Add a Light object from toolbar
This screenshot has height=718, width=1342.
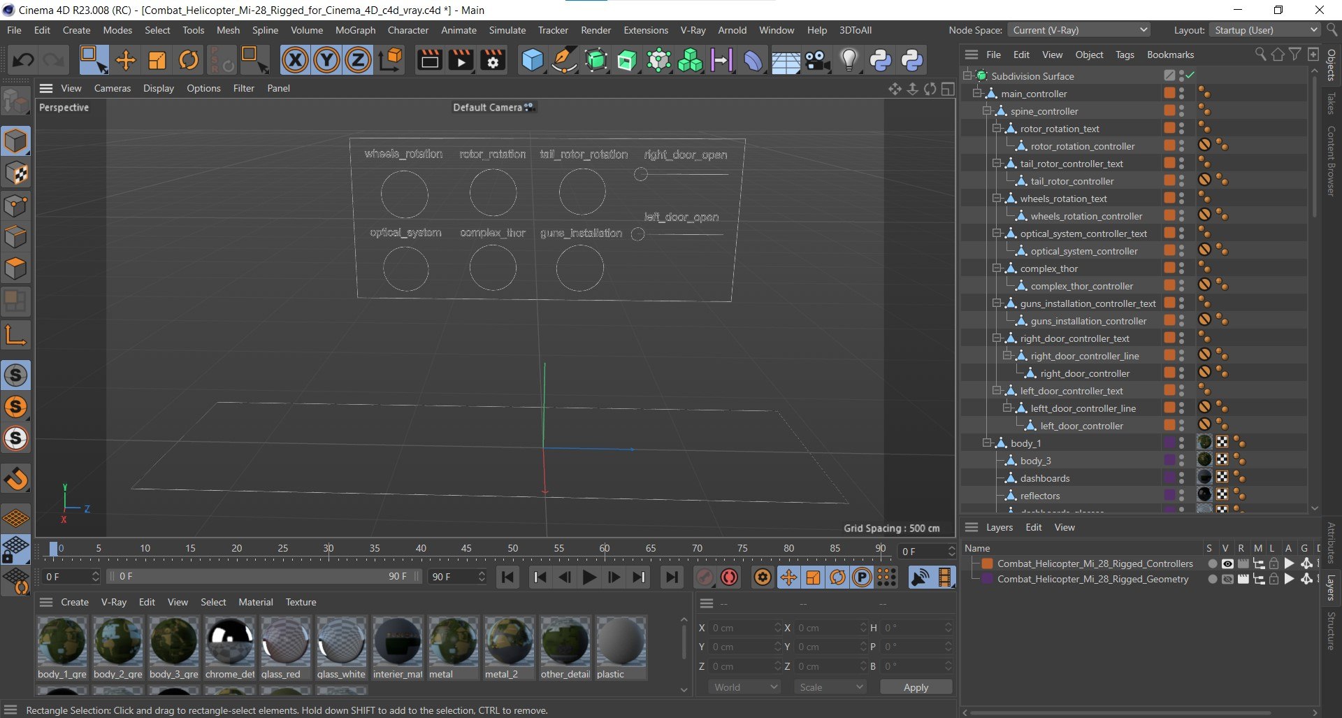point(849,60)
